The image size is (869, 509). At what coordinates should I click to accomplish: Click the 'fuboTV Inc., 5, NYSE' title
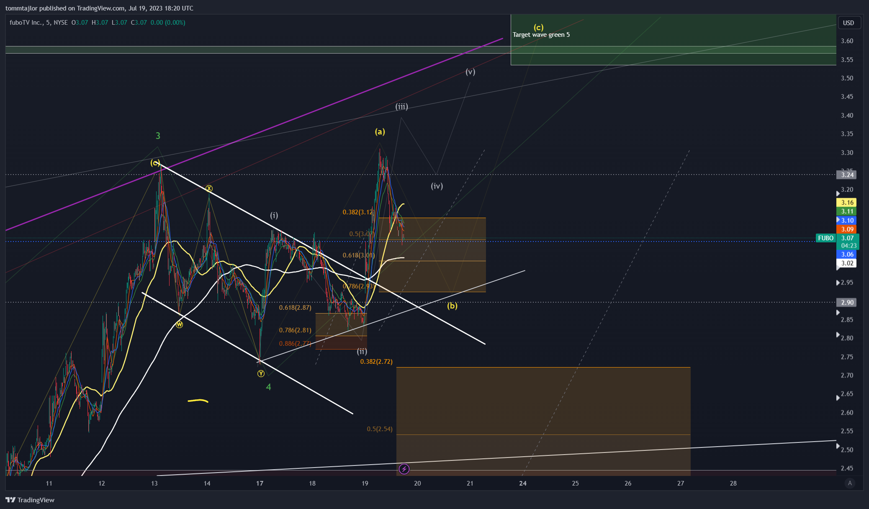point(39,23)
